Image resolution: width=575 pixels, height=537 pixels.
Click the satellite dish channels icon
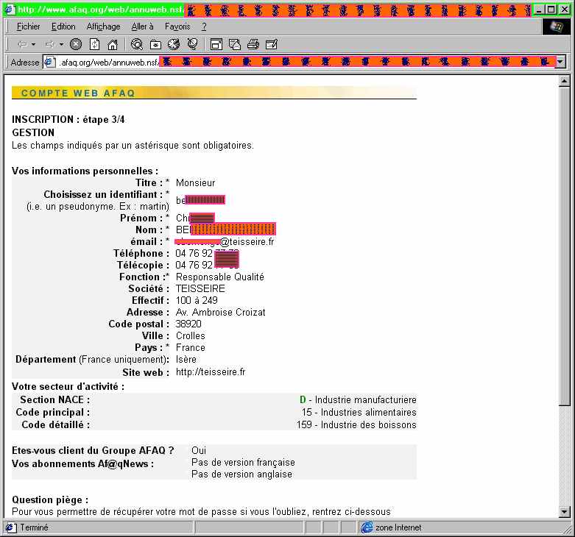coord(192,45)
